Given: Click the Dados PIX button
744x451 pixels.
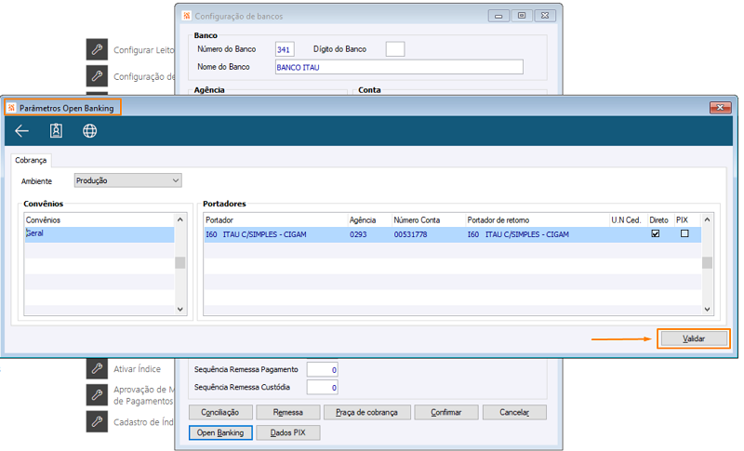Looking at the screenshot, I should 287,432.
